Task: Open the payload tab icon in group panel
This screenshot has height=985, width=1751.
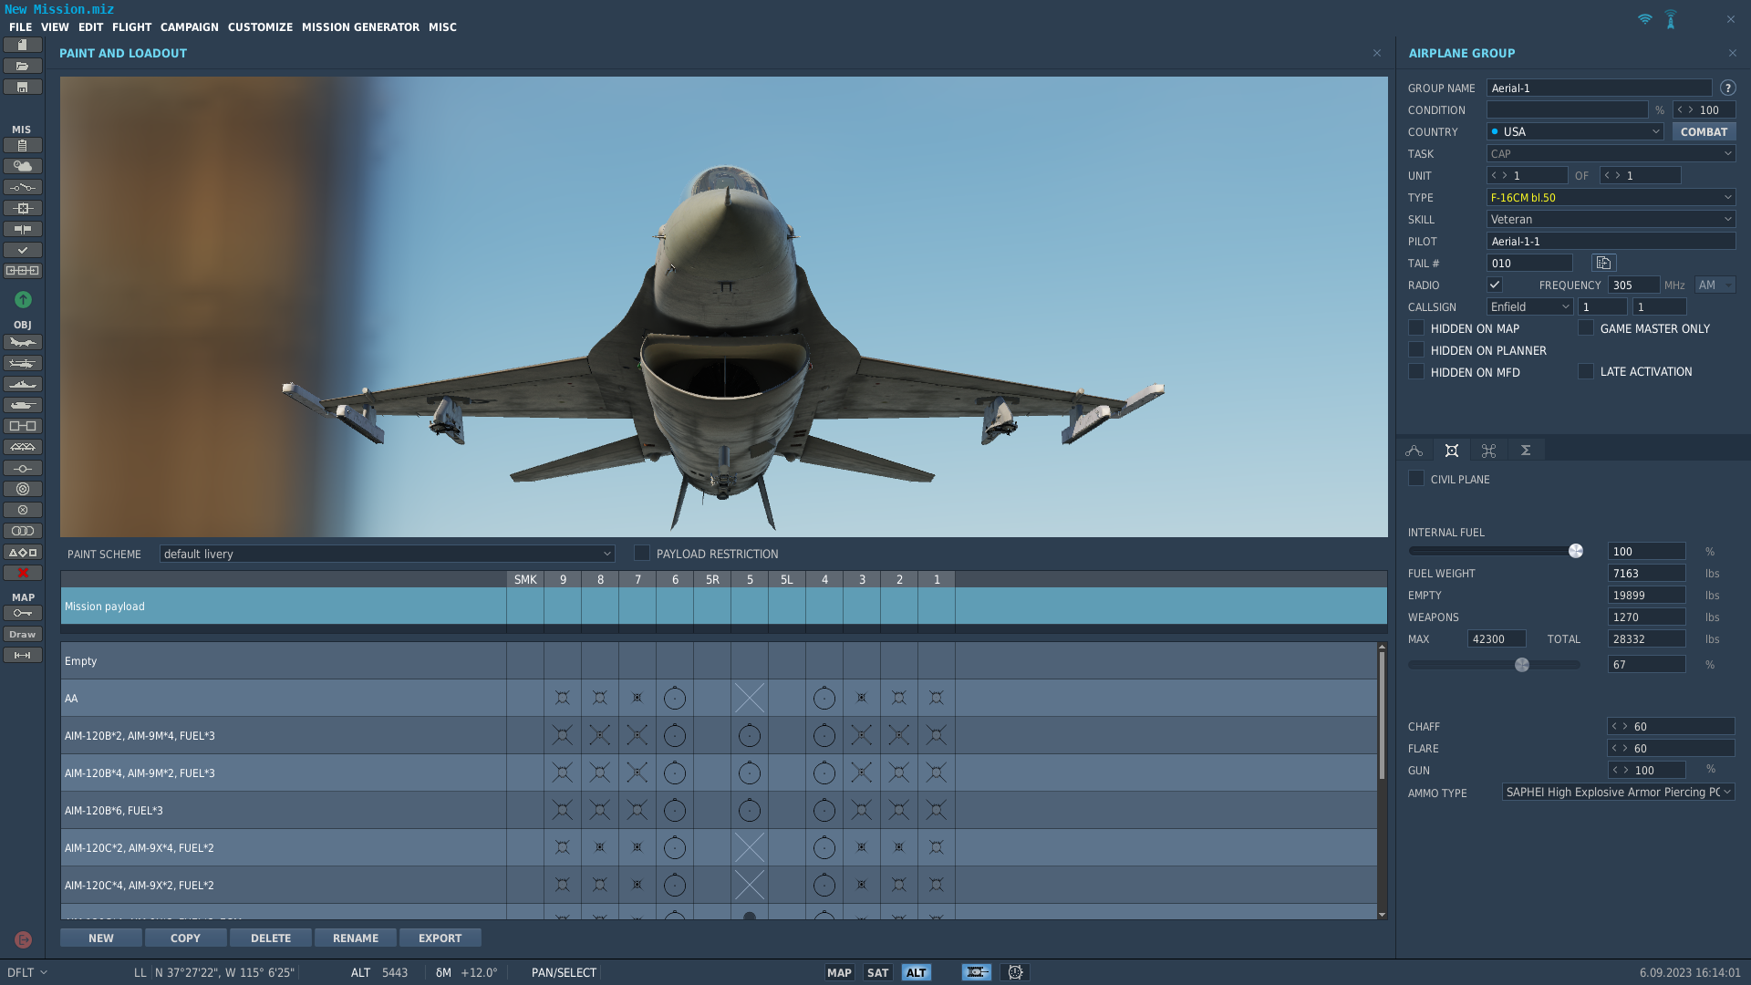Action: [1452, 451]
